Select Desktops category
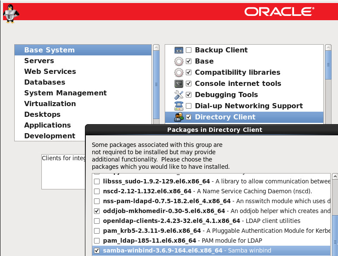Screen dimensions: 338x256 83,114
